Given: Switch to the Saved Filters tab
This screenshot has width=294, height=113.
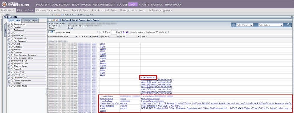Looking at the screenshot, I should pos(30,21).
